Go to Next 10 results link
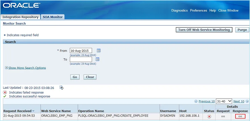Screen dimensions: 250x121 [239, 101]
